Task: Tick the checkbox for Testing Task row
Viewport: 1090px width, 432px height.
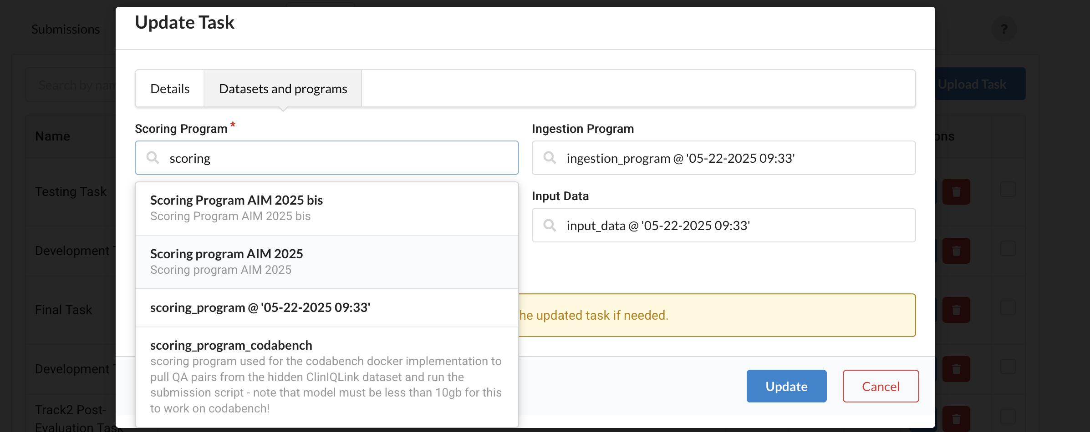Action: click(x=1008, y=189)
